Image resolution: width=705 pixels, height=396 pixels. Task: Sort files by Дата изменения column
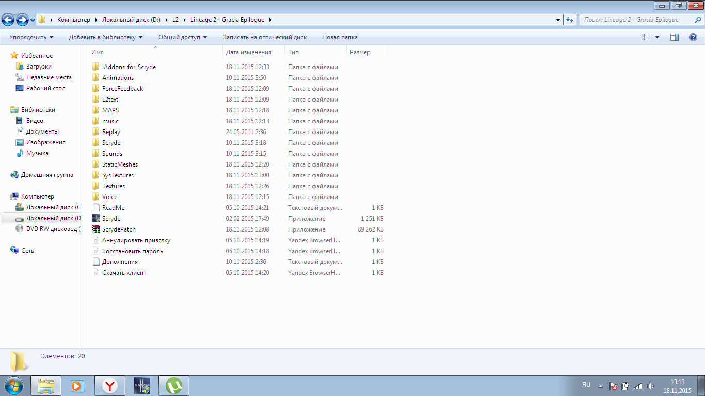point(248,52)
